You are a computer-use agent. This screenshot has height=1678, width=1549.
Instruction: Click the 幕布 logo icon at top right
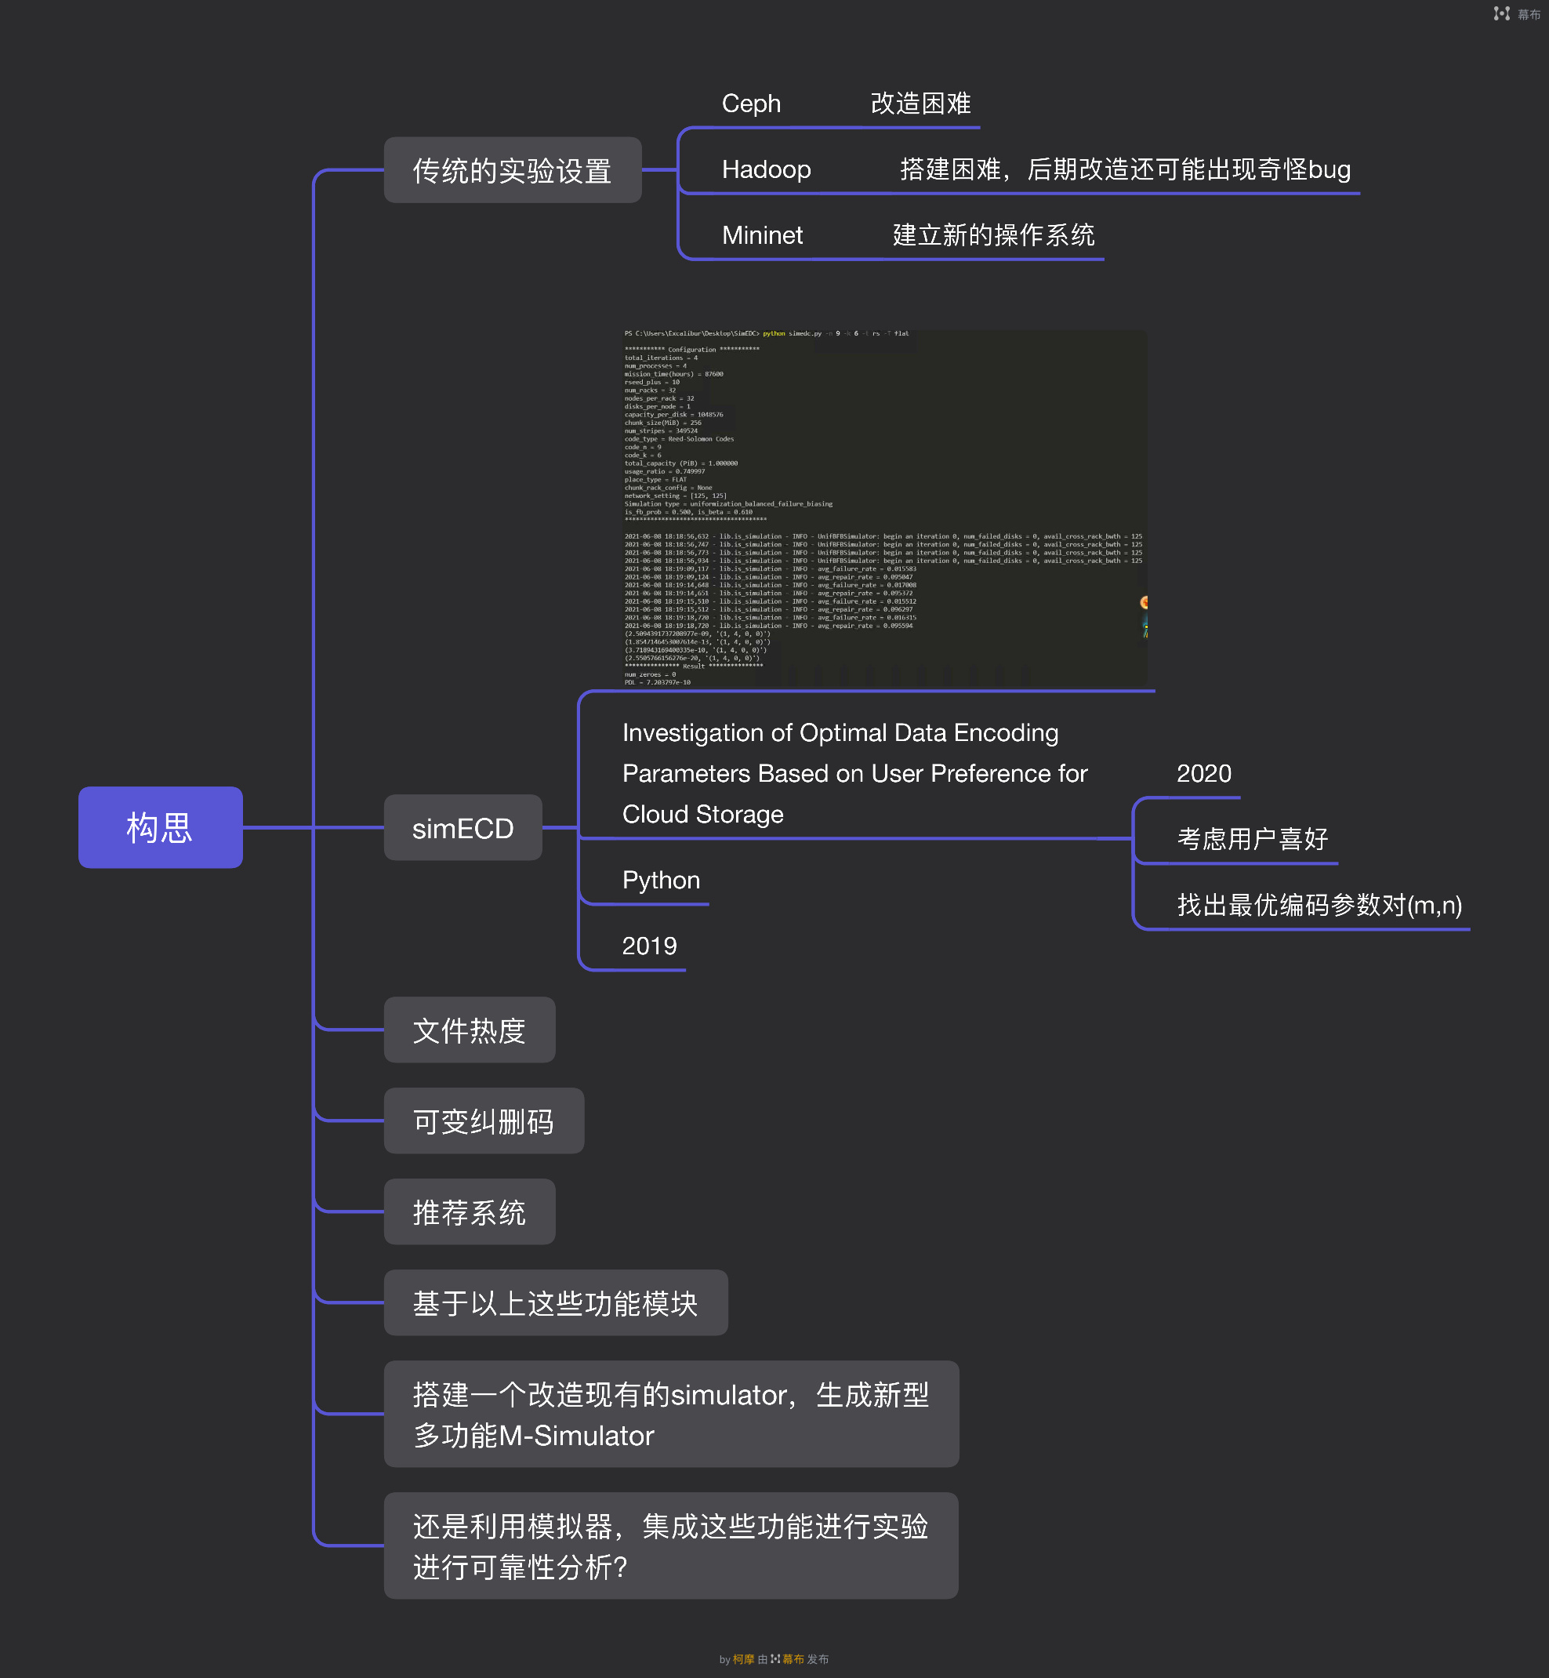click(x=1501, y=13)
